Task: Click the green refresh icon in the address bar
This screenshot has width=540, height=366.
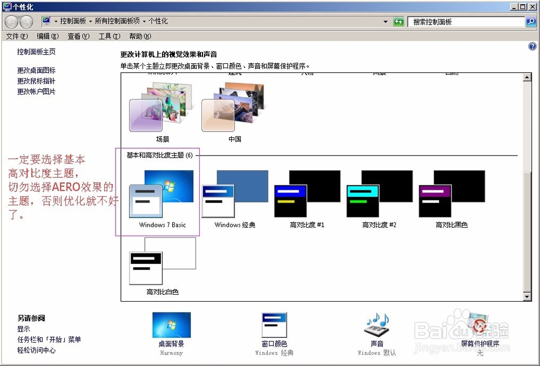Action: click(399, 21)
